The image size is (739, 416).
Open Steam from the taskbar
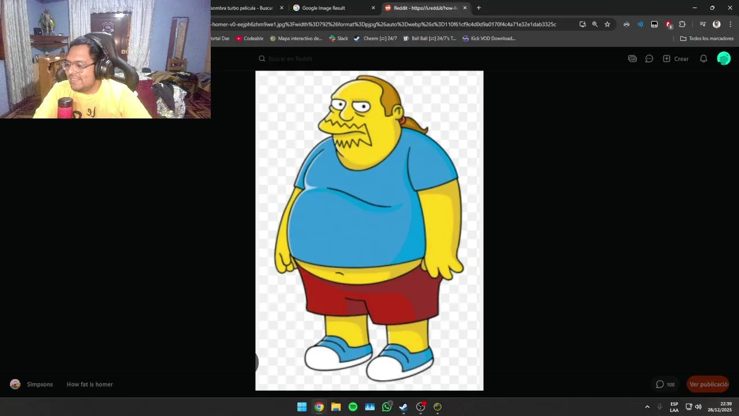tap(404, 407)
